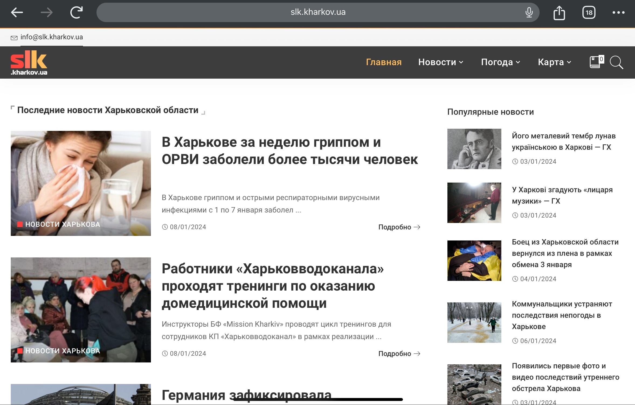This screenshot has width=635, height=405.
Task: Open У Харкові згадують «лицаря музики» link
Action: 562,195
